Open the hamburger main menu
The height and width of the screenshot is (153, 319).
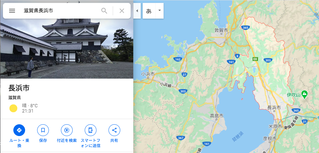pos(12,11)
